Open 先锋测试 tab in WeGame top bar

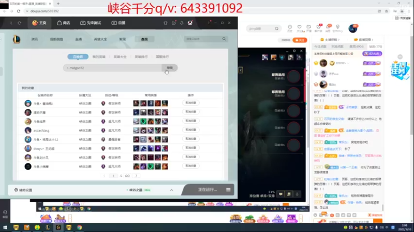pyautogui.click(x=91, y=23)
